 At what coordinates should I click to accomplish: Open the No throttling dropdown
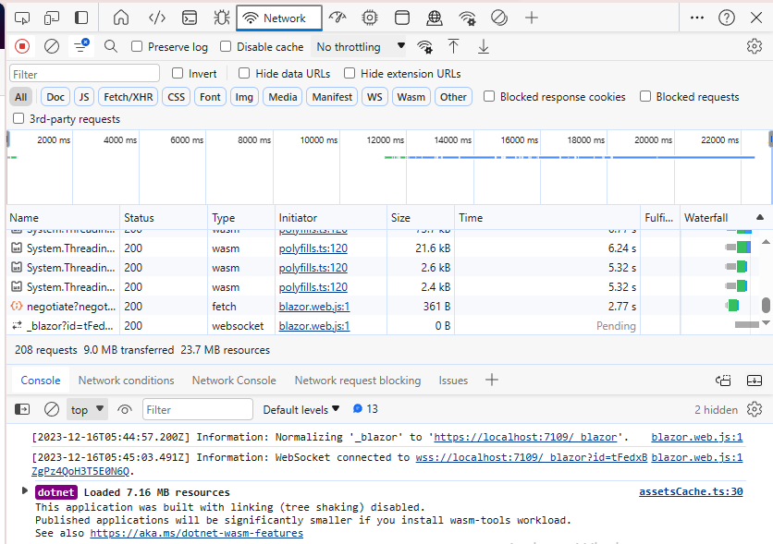(360, 47)
